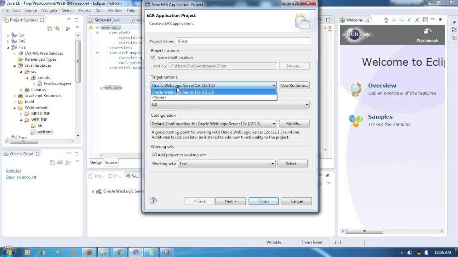Select FiveServlet.java in Project Explorer

(54, 83)
